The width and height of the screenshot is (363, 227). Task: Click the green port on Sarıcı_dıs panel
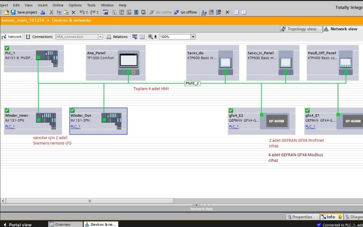tap(225, 72)
